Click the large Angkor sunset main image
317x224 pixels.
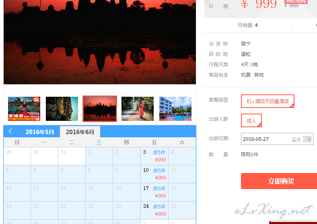pyautogui.click(x=100, y=42)
